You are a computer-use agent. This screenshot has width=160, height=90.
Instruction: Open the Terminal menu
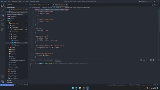coord(32,1)
